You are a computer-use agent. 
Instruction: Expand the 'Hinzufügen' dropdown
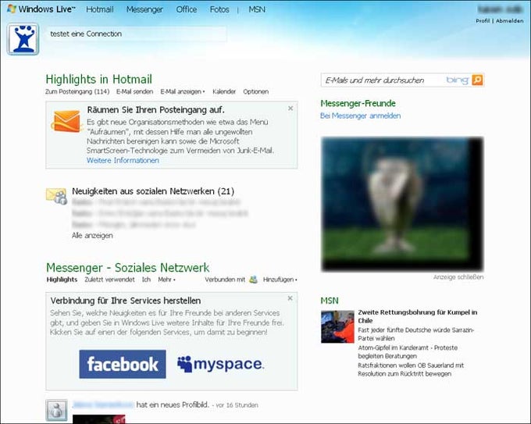[x=280, y=280]
